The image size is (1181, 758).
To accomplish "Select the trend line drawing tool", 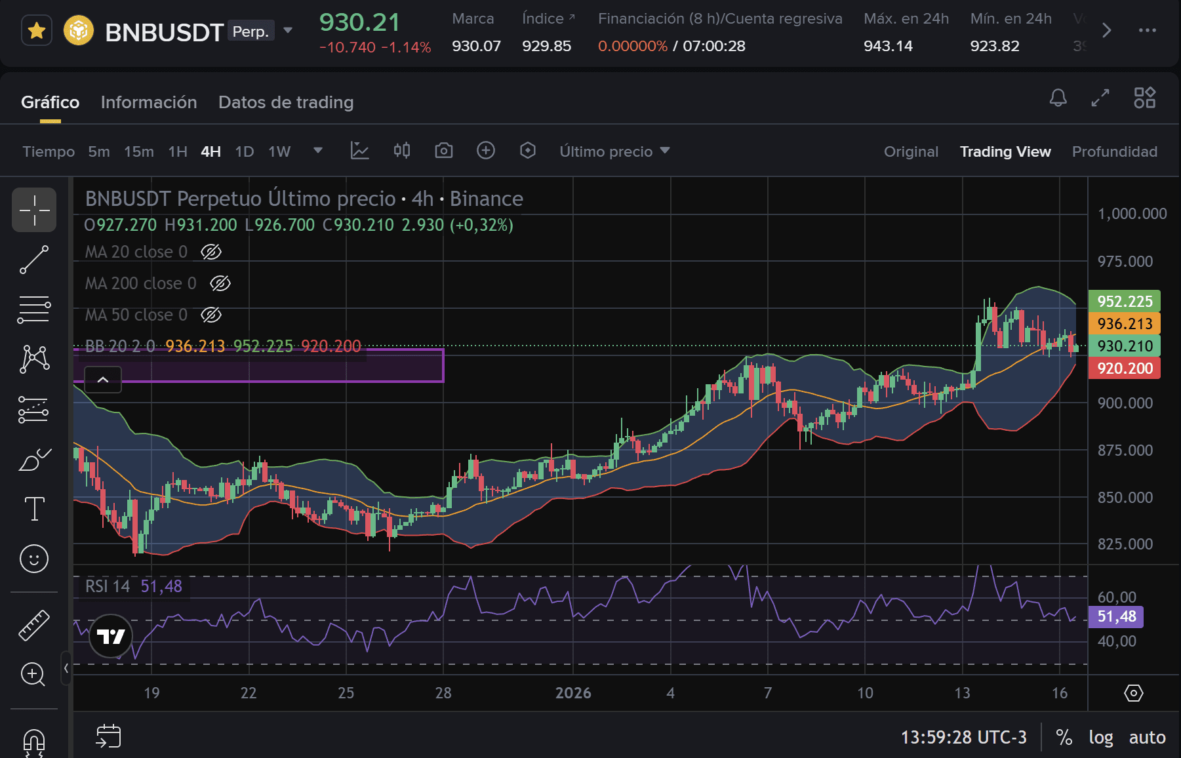I will pyautogui.click(x=34, y=260).
